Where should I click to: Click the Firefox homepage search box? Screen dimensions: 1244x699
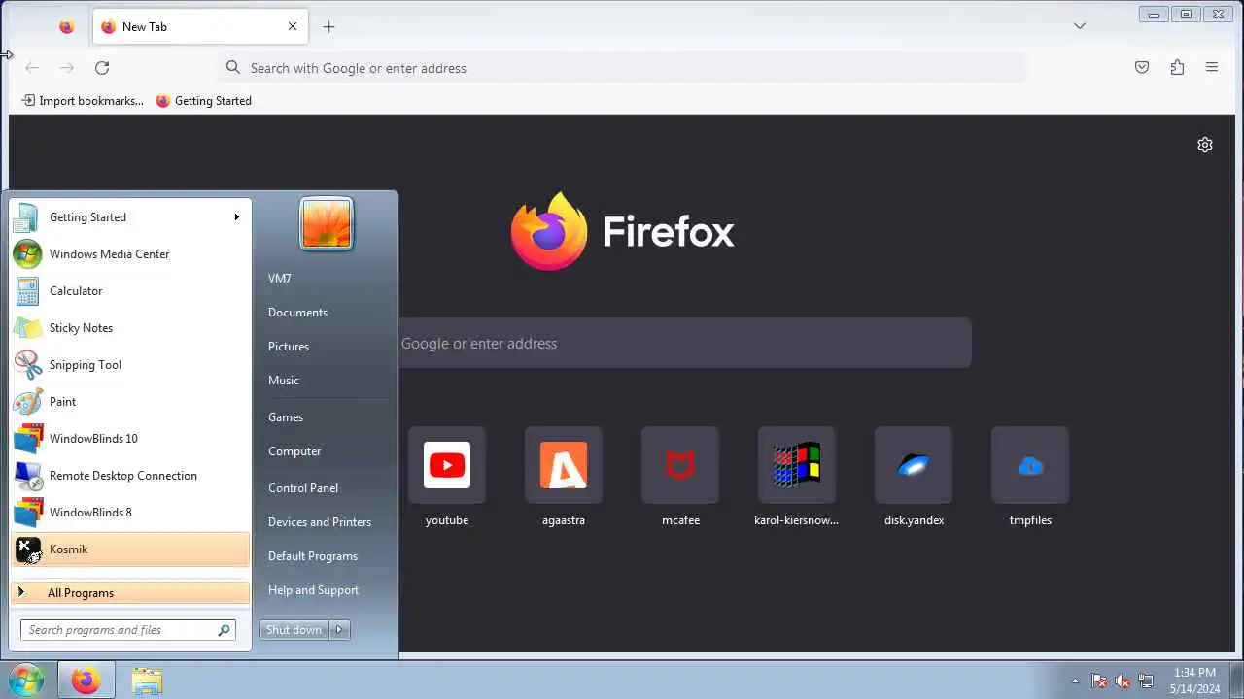point(684,344)
